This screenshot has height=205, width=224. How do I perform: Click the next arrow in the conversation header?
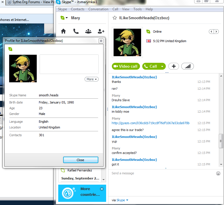pyautogui.click(x=216, y=32)
